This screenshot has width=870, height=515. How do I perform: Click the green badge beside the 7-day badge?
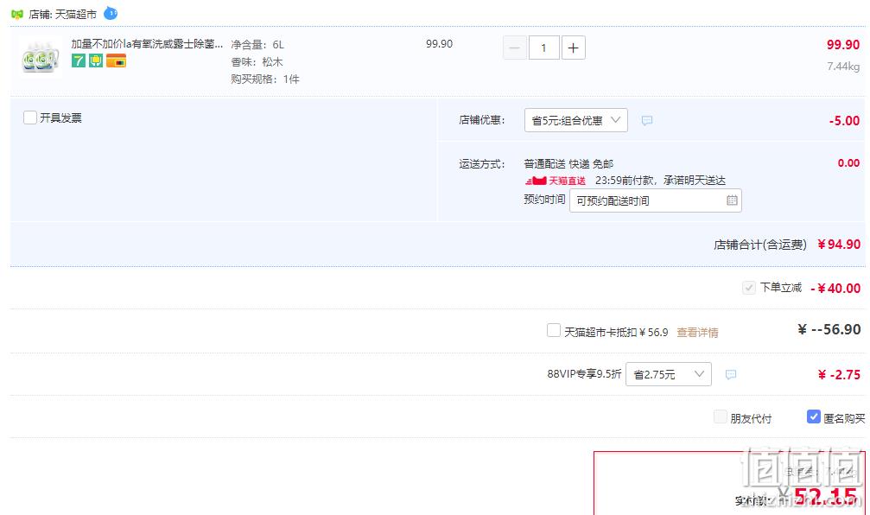(96, 60)
